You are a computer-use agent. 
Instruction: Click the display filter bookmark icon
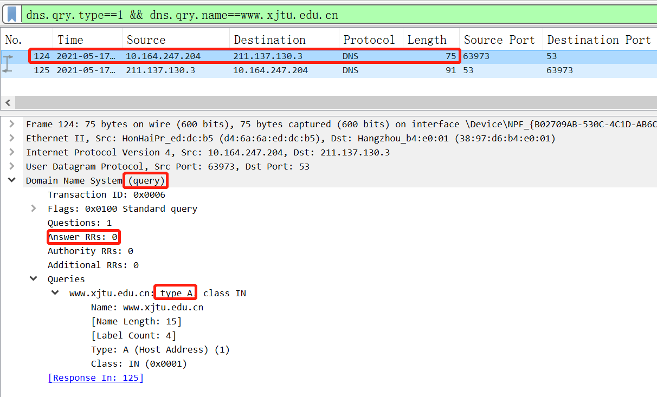(x=11, y=15)
